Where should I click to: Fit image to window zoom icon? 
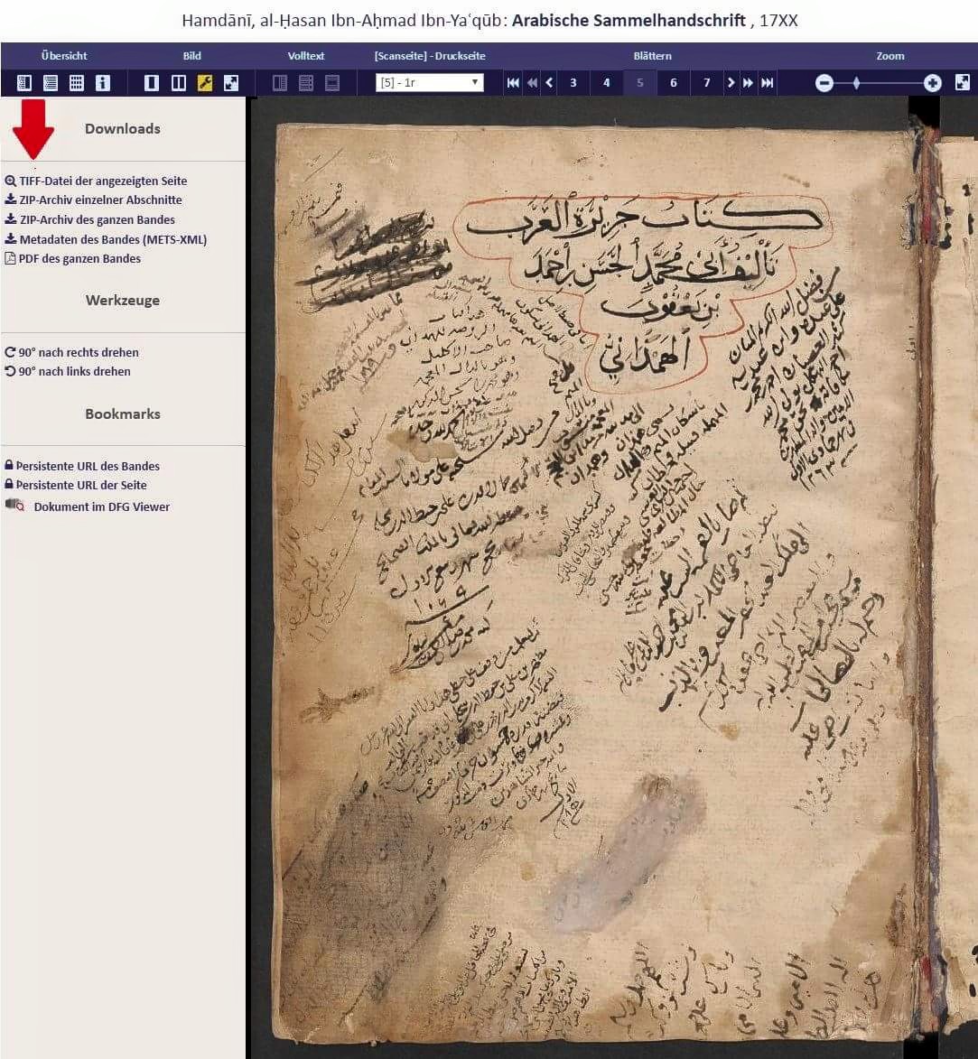[x=963, y=82]
